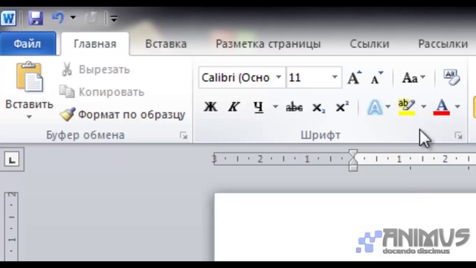Save the document with the floppy disk icon

[x=36, y=18]
